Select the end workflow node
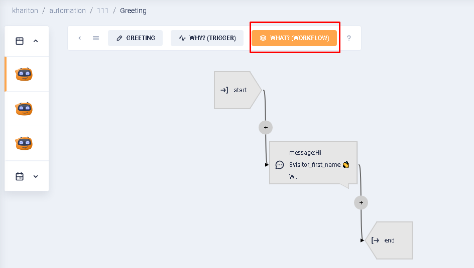This screenshot has height=268, width=474. pyautogui.click(x=389, y=240)
